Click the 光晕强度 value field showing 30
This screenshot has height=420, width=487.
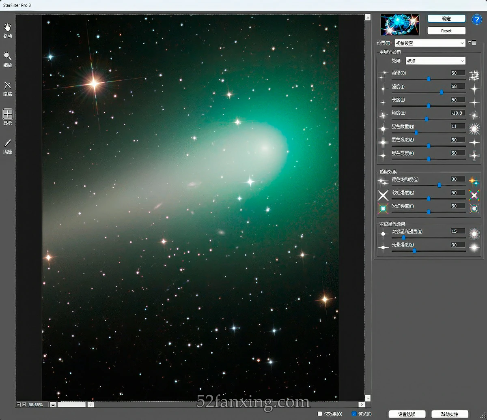(x=458, y=245)
